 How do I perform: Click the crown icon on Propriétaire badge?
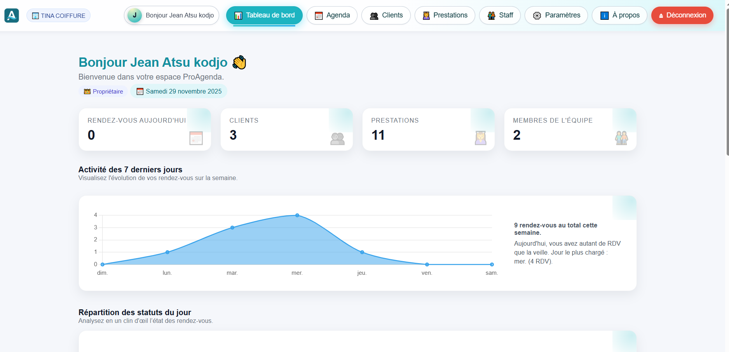click(x=87, y=92)
